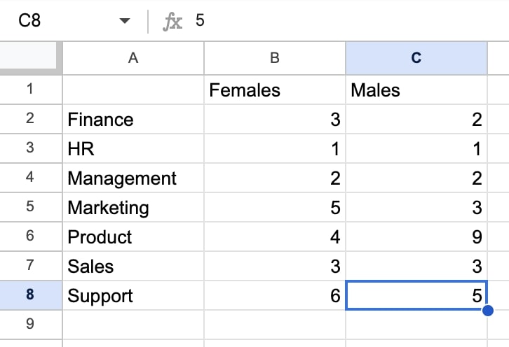The width and height of the screenshot is (509, 347).
Task: Click the formula bar containing 5
Action: pyautogui.click(x=351, y=20)
